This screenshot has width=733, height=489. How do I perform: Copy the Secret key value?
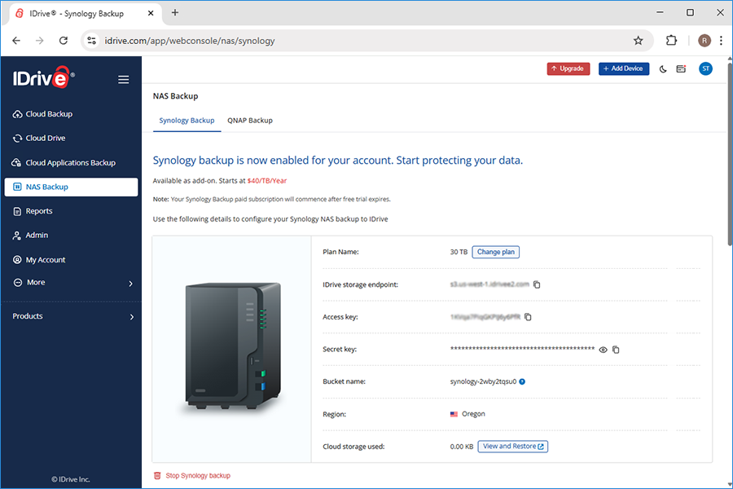click(x=616, y=350)
